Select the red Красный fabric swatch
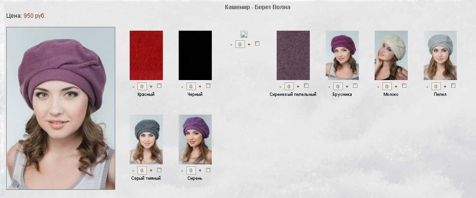This screenshot has height=198, width=476. 146,55
